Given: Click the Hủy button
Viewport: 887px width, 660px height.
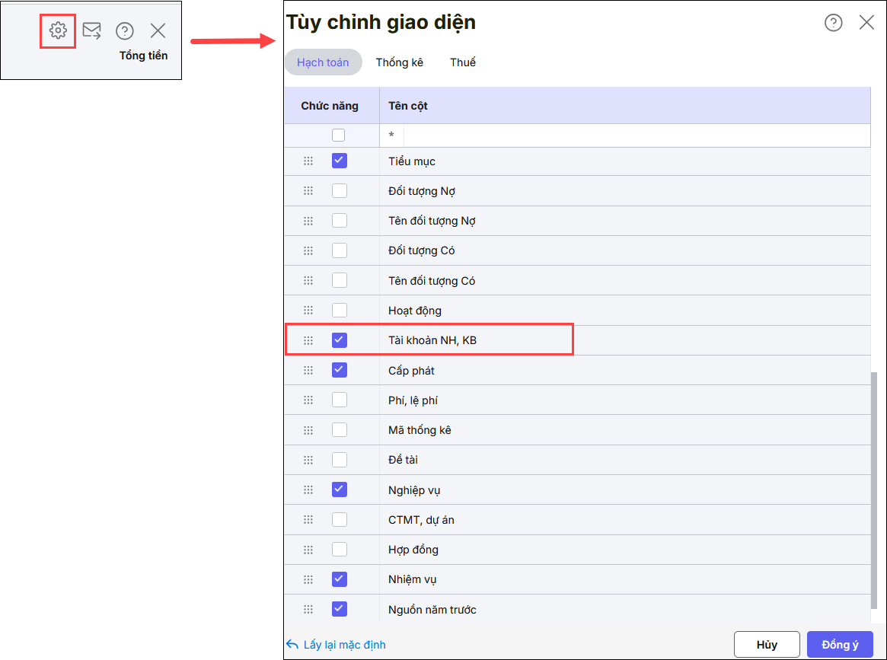Looking at the screenshot, I should [x=767, y=645].
